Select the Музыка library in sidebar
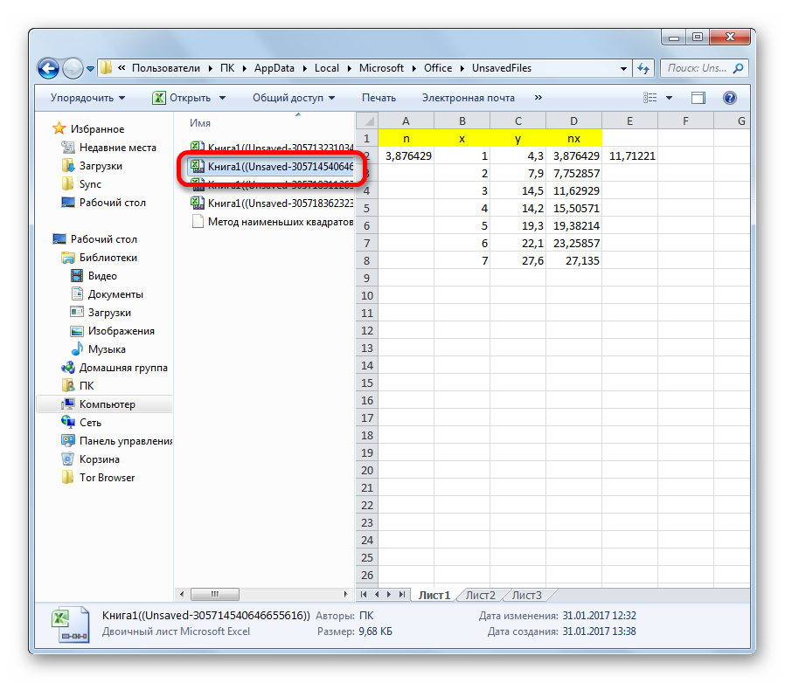The width and height of the screenshot is (785, 683). pyautogui.click(x=107, y=349)
